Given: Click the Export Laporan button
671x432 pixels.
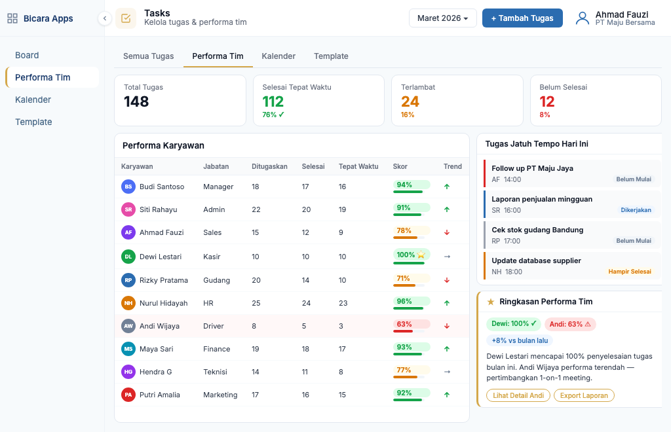Looking at the screenshot, I should (584, 395).
